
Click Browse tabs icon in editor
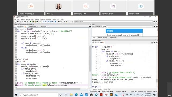[15, 27]
